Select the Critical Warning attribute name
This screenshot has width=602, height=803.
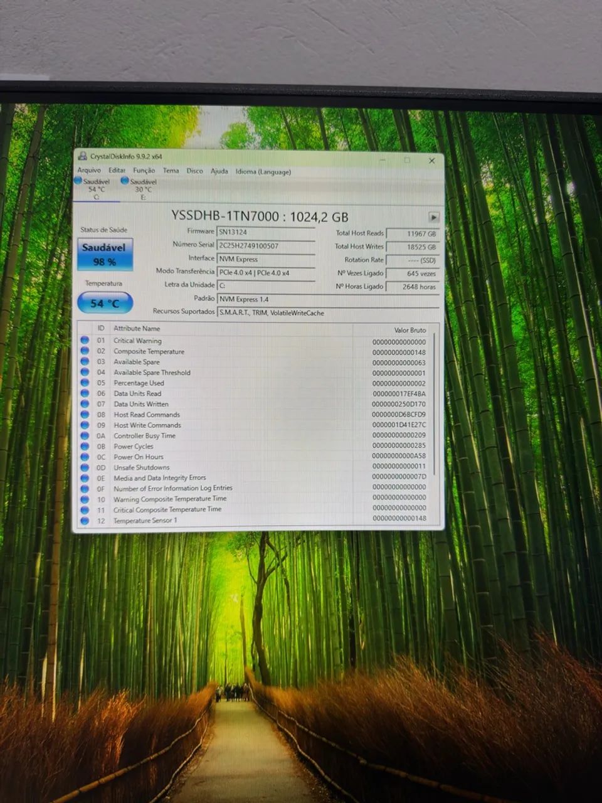pos(137,341)
